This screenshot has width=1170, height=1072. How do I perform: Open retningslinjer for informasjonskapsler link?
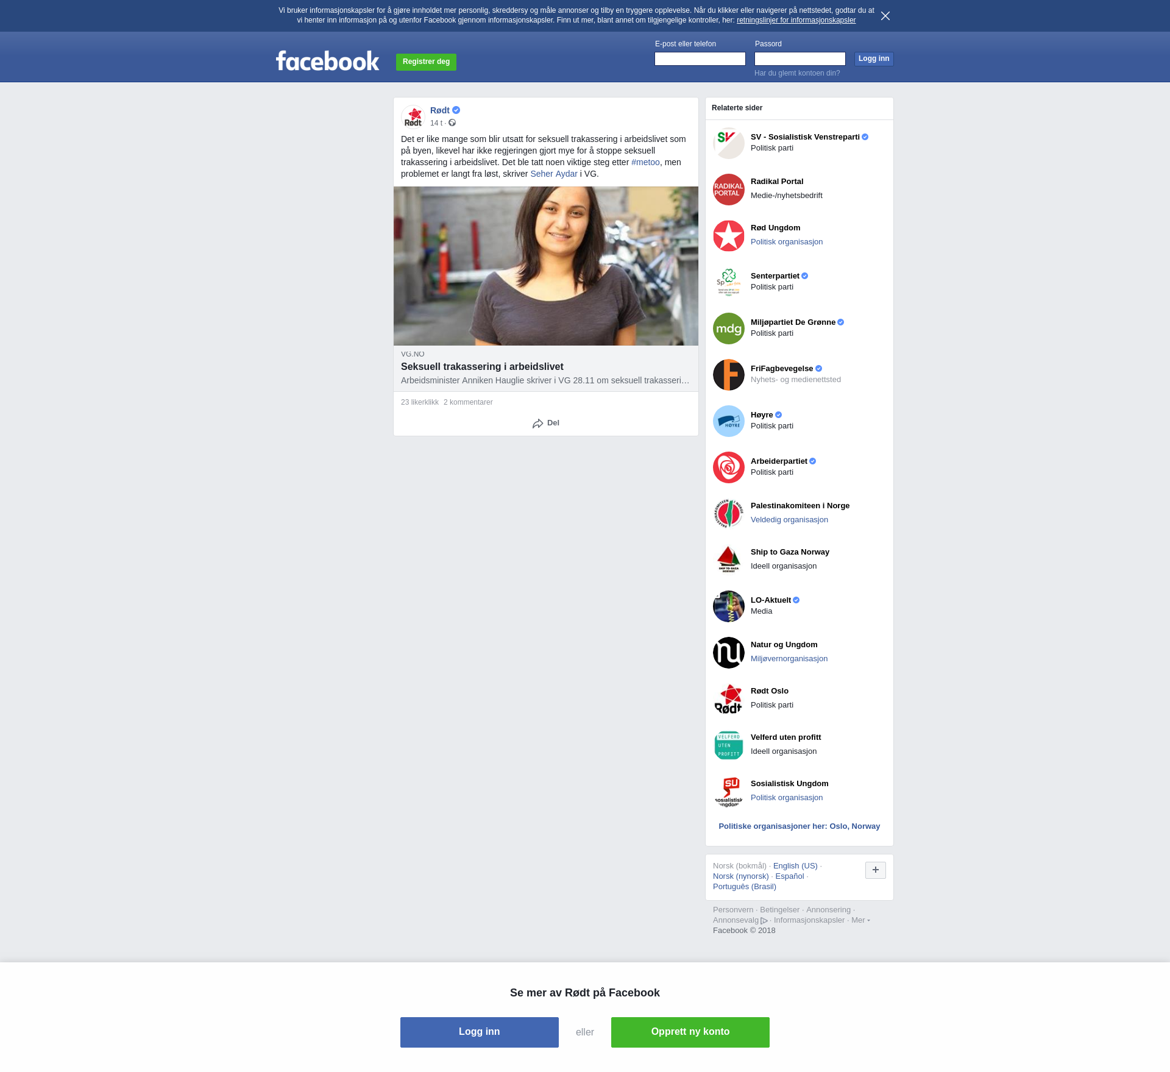click(796, 20)
